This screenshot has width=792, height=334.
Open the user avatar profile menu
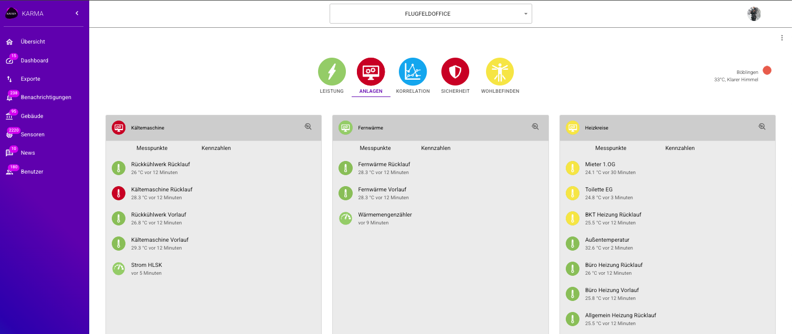pos(754,14)
